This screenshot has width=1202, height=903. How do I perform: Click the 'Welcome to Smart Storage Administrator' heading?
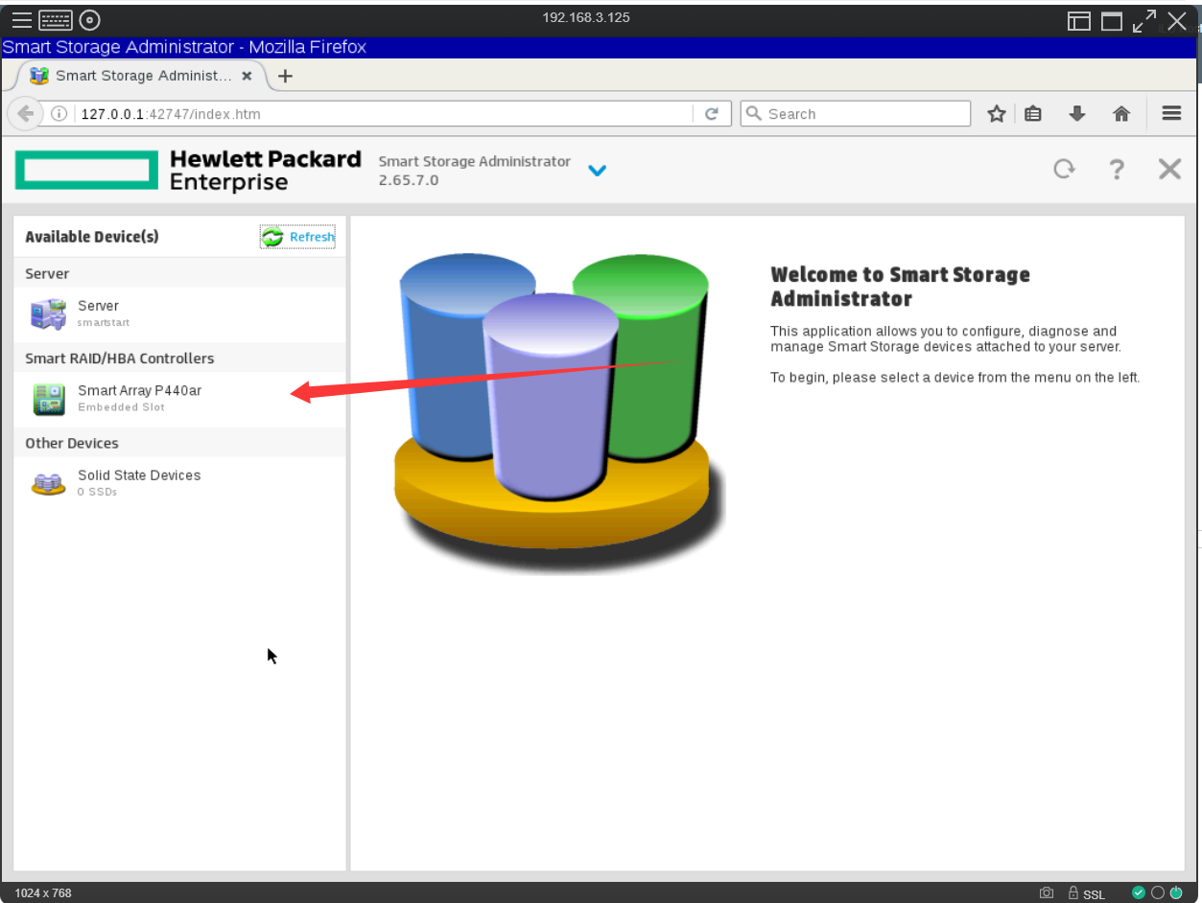pos(901,287)
